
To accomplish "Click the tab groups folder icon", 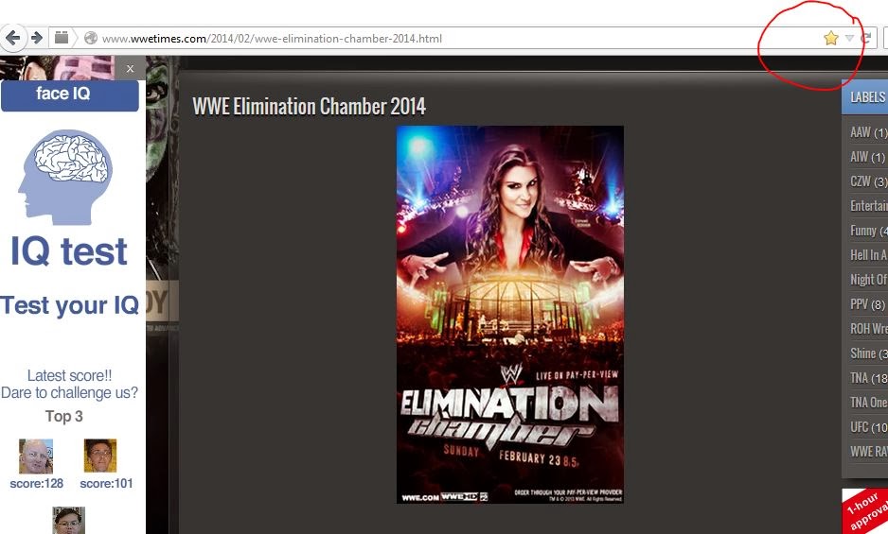I will click(62, 38).
